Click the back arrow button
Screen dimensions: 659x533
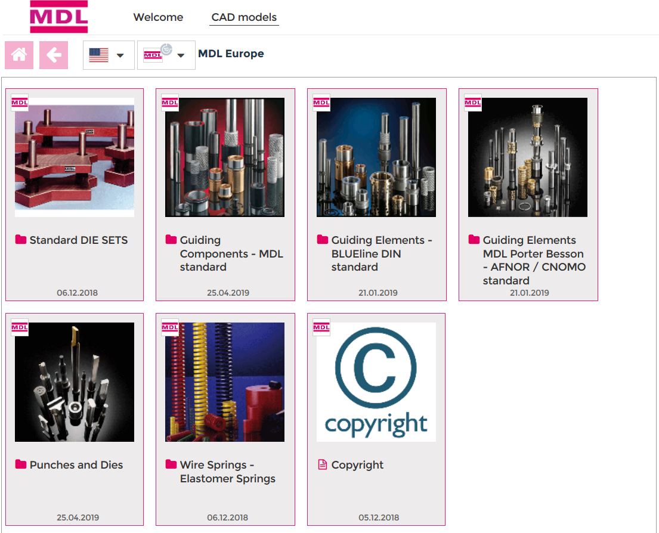[53, 55]
